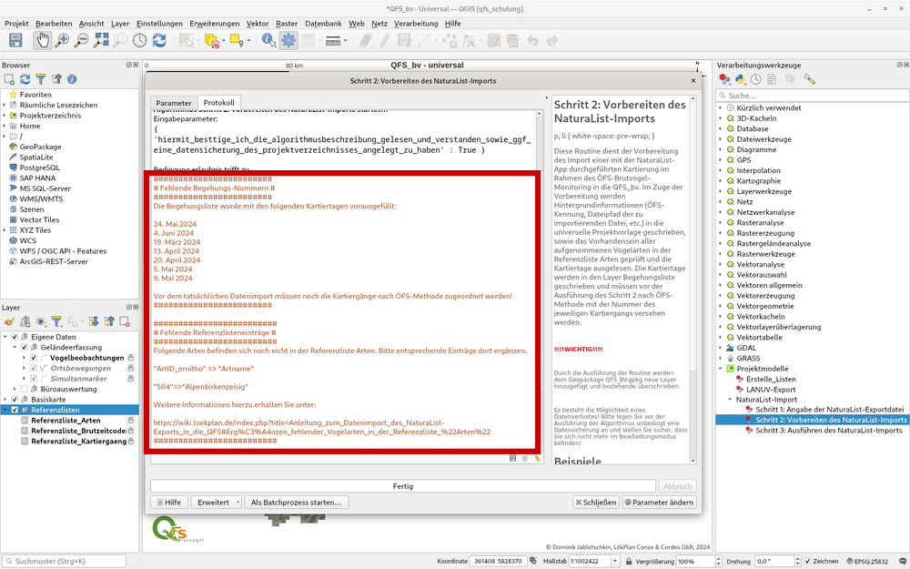Toggle visibility of Eigene Daten group
Screen dimensions: 910x569
click(15, 337)
